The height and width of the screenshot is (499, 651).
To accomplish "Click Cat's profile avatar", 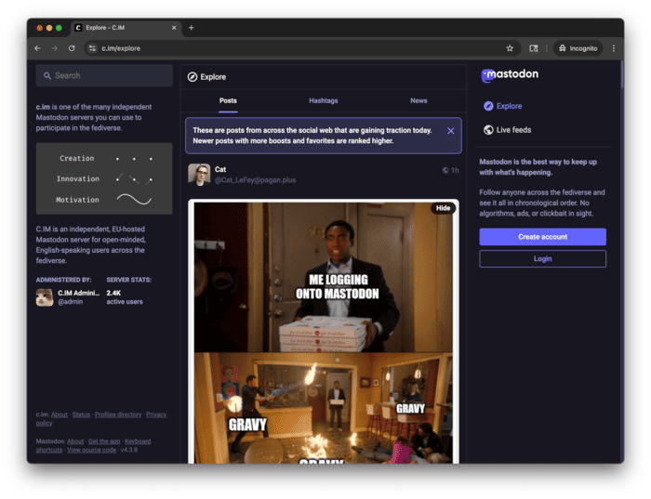I will point(199,175).
